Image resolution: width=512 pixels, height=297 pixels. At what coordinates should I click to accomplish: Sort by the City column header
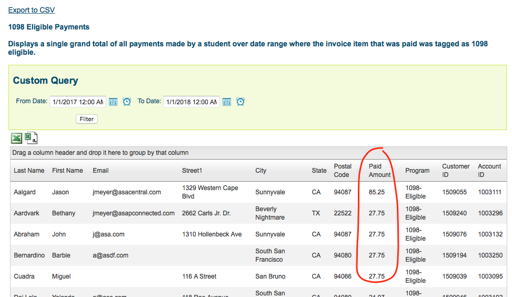[261, 171]
